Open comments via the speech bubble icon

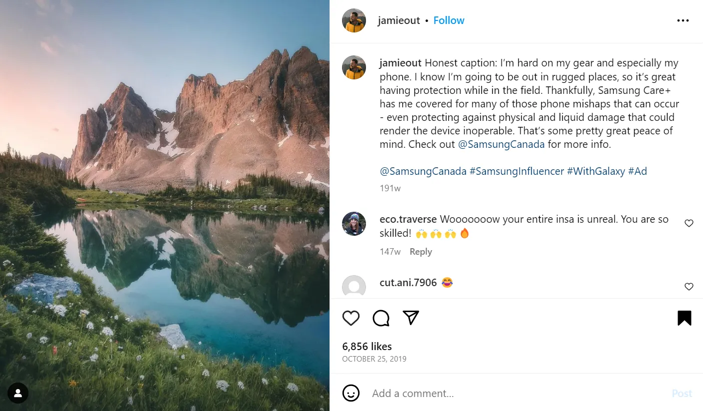pos(381,318)
